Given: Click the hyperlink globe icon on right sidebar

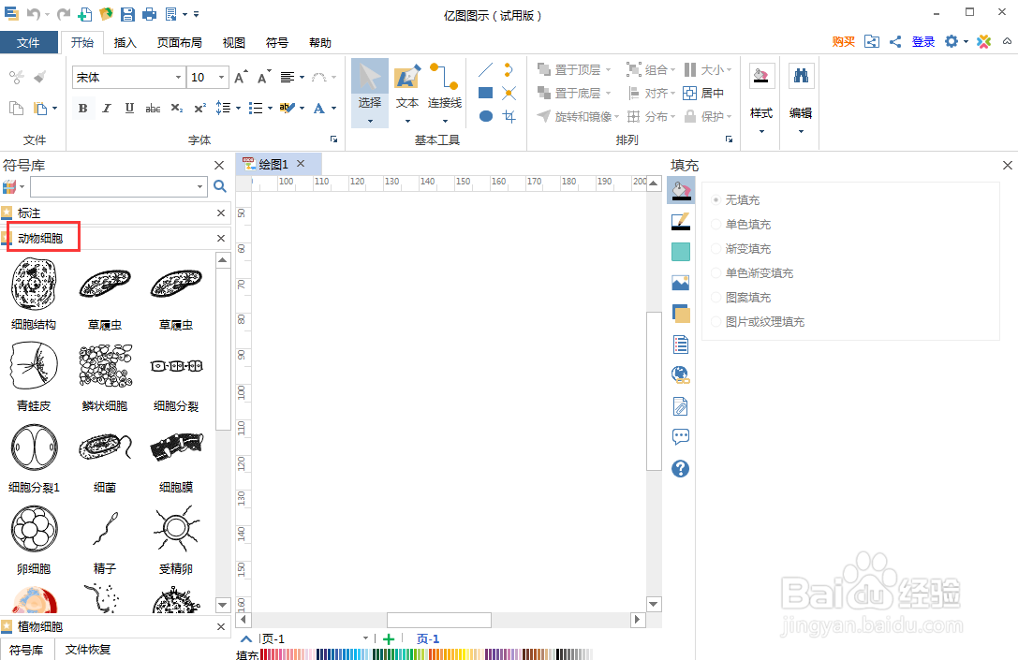Looking at the screenshot, I should tap(681, 374).
